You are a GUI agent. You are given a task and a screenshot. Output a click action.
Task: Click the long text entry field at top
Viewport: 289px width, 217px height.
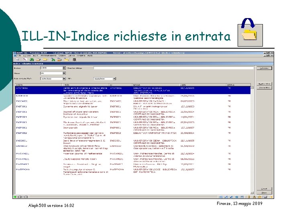(174, 68)
